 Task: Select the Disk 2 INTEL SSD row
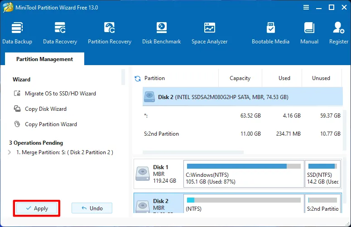click(x=243, y=97)
